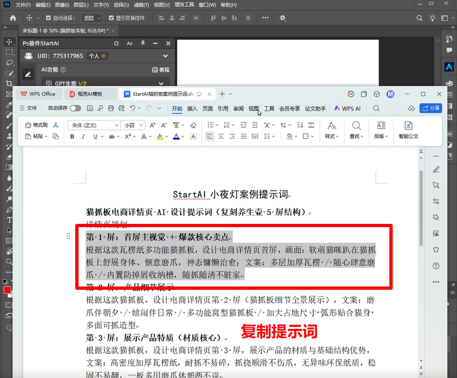Click the 未标题-1 Photoshop document tab
Viewport: 457px width, 378px height.
66,31
